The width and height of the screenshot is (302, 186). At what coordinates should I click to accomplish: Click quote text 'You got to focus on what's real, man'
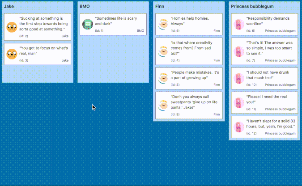pos(43,51)
